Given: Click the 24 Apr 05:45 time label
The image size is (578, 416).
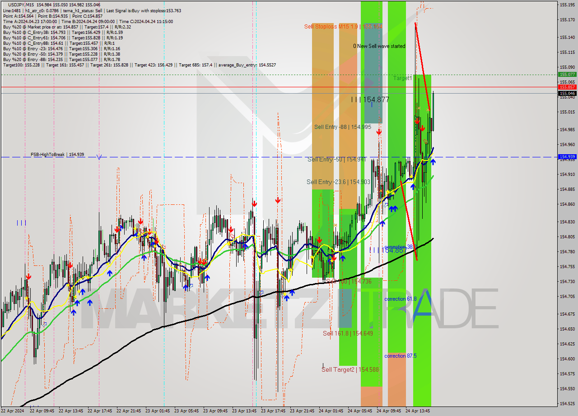Looking at the screenshot, I should pos(359,411).
